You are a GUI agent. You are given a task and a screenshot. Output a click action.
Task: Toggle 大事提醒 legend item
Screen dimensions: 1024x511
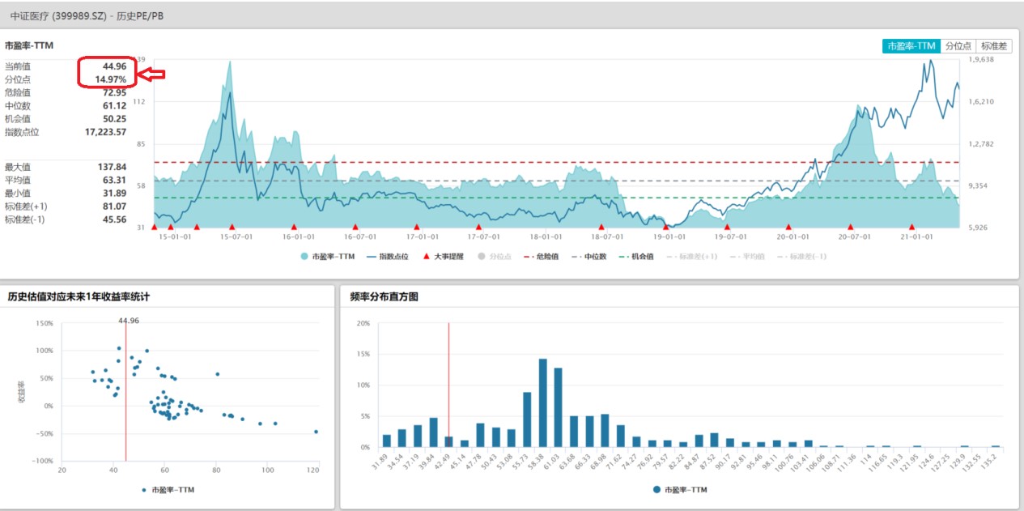pos(445,256)
